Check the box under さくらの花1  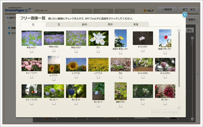pos(143,50)
